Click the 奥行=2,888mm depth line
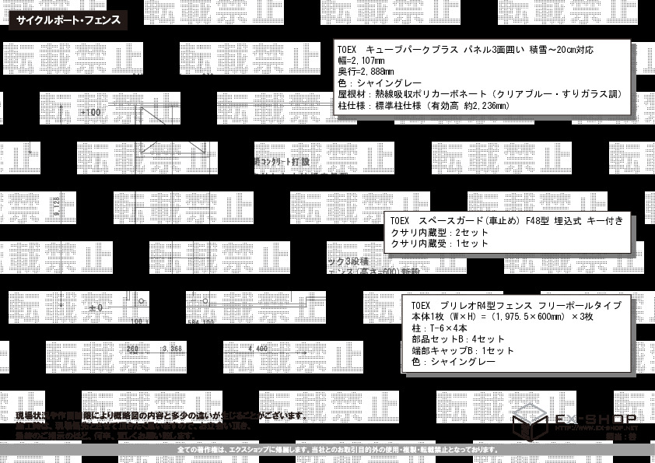Image resolution: width=655 pixels, height=463 pixels. pos(366,72)
